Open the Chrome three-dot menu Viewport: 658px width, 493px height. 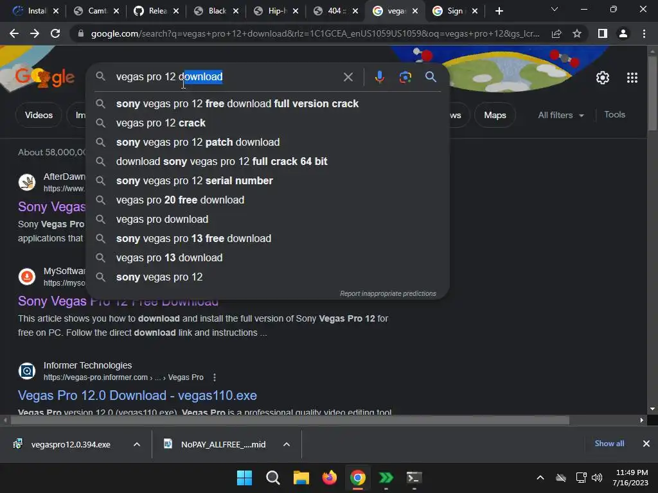(x=644, y=33)
